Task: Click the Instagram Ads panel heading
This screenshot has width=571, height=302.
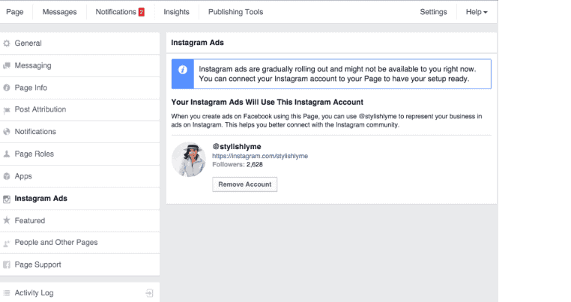Action: tap(197, 43)
